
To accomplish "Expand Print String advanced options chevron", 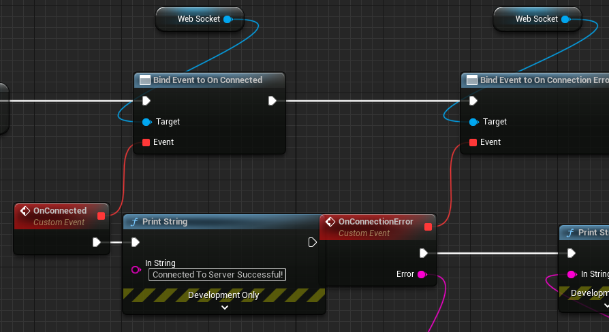I will tap(225, 308).
